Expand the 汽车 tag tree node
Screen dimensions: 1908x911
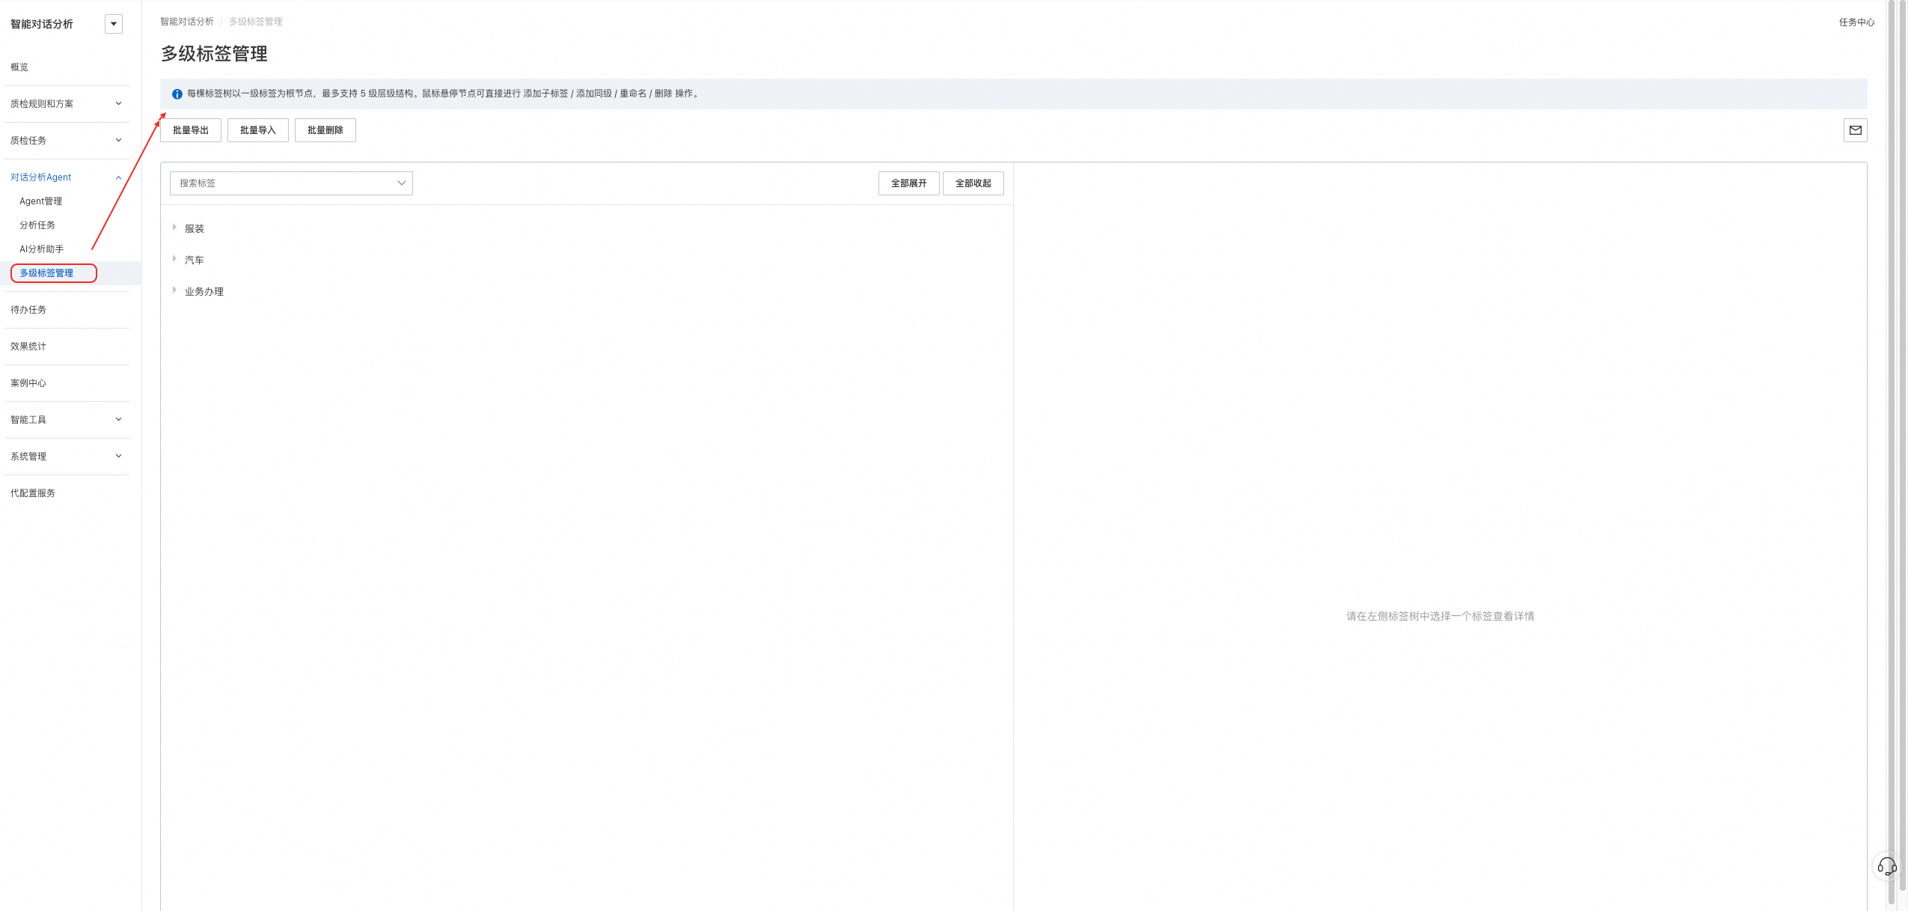click(x=174, y=258)
